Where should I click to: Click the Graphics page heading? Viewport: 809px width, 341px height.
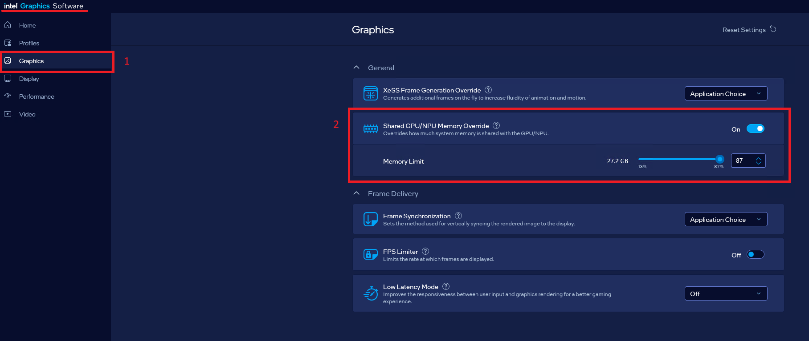tap(373, 30)
